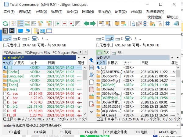
Task: Click the control panel icon in second toolbar
Action: coord(43,31)
